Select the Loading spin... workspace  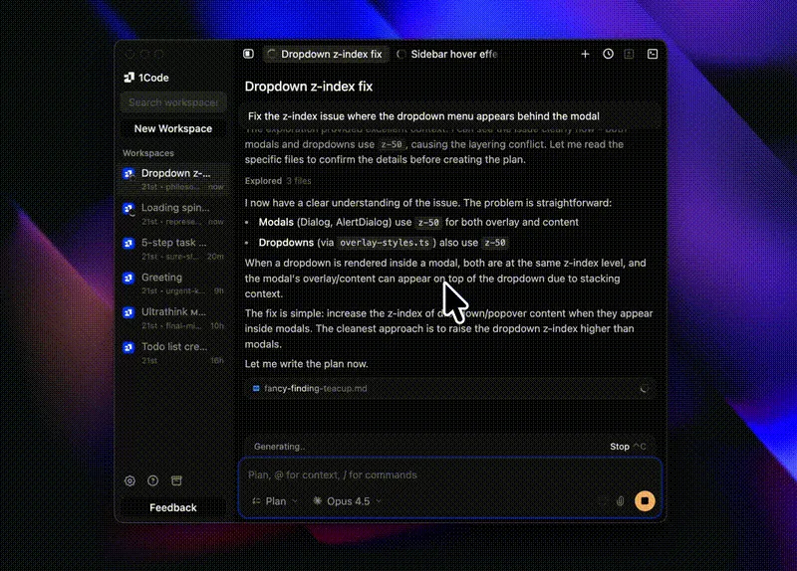click(x=173, y=214)
